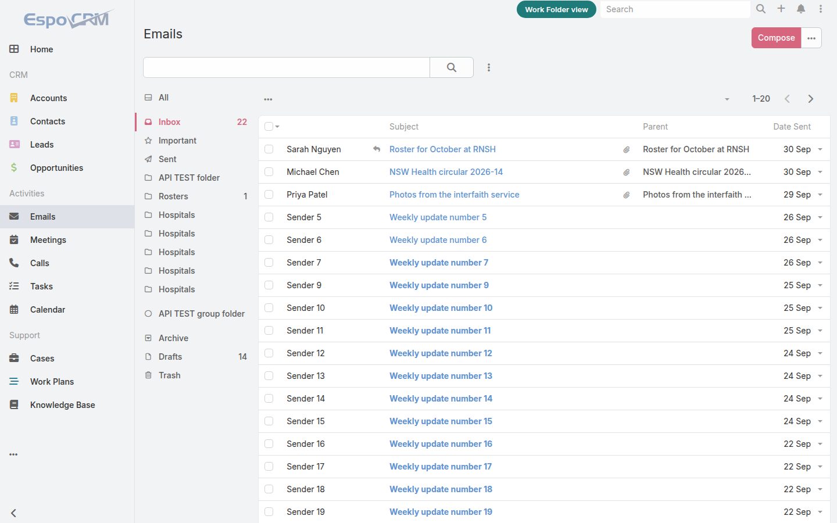The height and width of the screenshot is (523, 837).
Task: Toggle the select-all emails checkbox
Action: tap(269, 127)
